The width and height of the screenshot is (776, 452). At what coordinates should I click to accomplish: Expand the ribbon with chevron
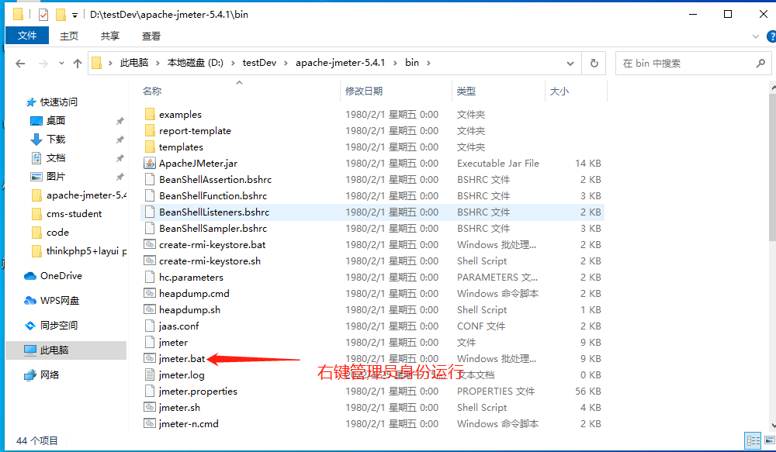tap(755, 36)
